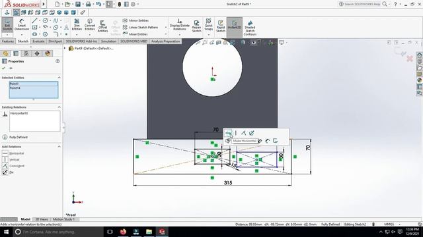The image size is (423, 237).
Task: Click the Save icon in title bar
Action: point(78,4)
